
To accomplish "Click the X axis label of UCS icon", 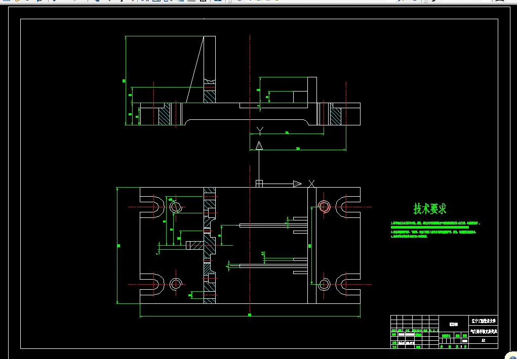I will pyautogui.click(x=311, y=184).
